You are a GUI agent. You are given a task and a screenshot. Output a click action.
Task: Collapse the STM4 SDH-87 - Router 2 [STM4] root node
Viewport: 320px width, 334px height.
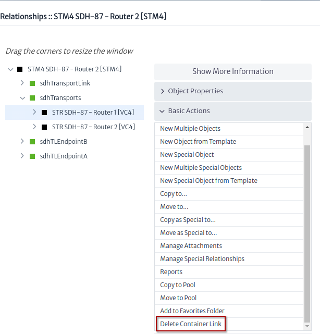point(10,69)
